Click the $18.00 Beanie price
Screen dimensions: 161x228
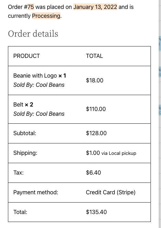pos(95,80)
